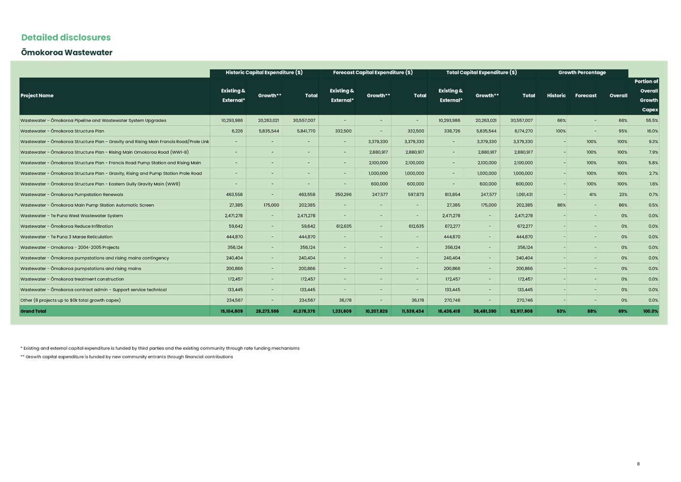
Task: Select the 'Ōmokoroa Reduce Infiltration' project row name
Action: [67, 226]
